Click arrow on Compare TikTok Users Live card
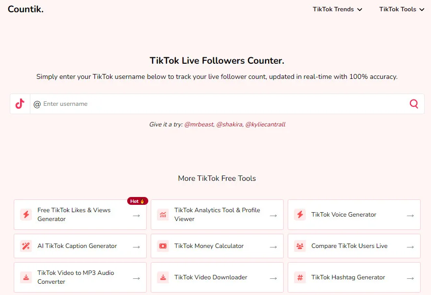Screen dimensions: 431x295 click(x=410, y=247)
